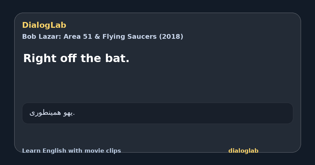Screen dimensions: 315x165
Task: Open the yellow dialoglab handle link
Action: point(243,151)
